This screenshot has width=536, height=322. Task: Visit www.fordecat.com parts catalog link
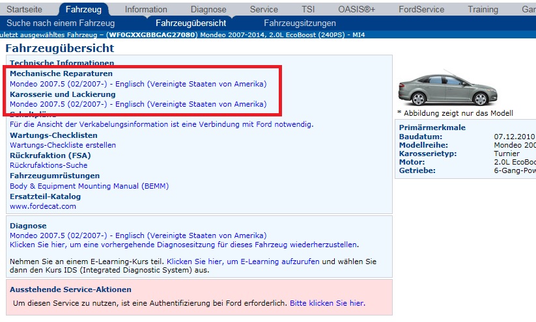click(43, 206)
